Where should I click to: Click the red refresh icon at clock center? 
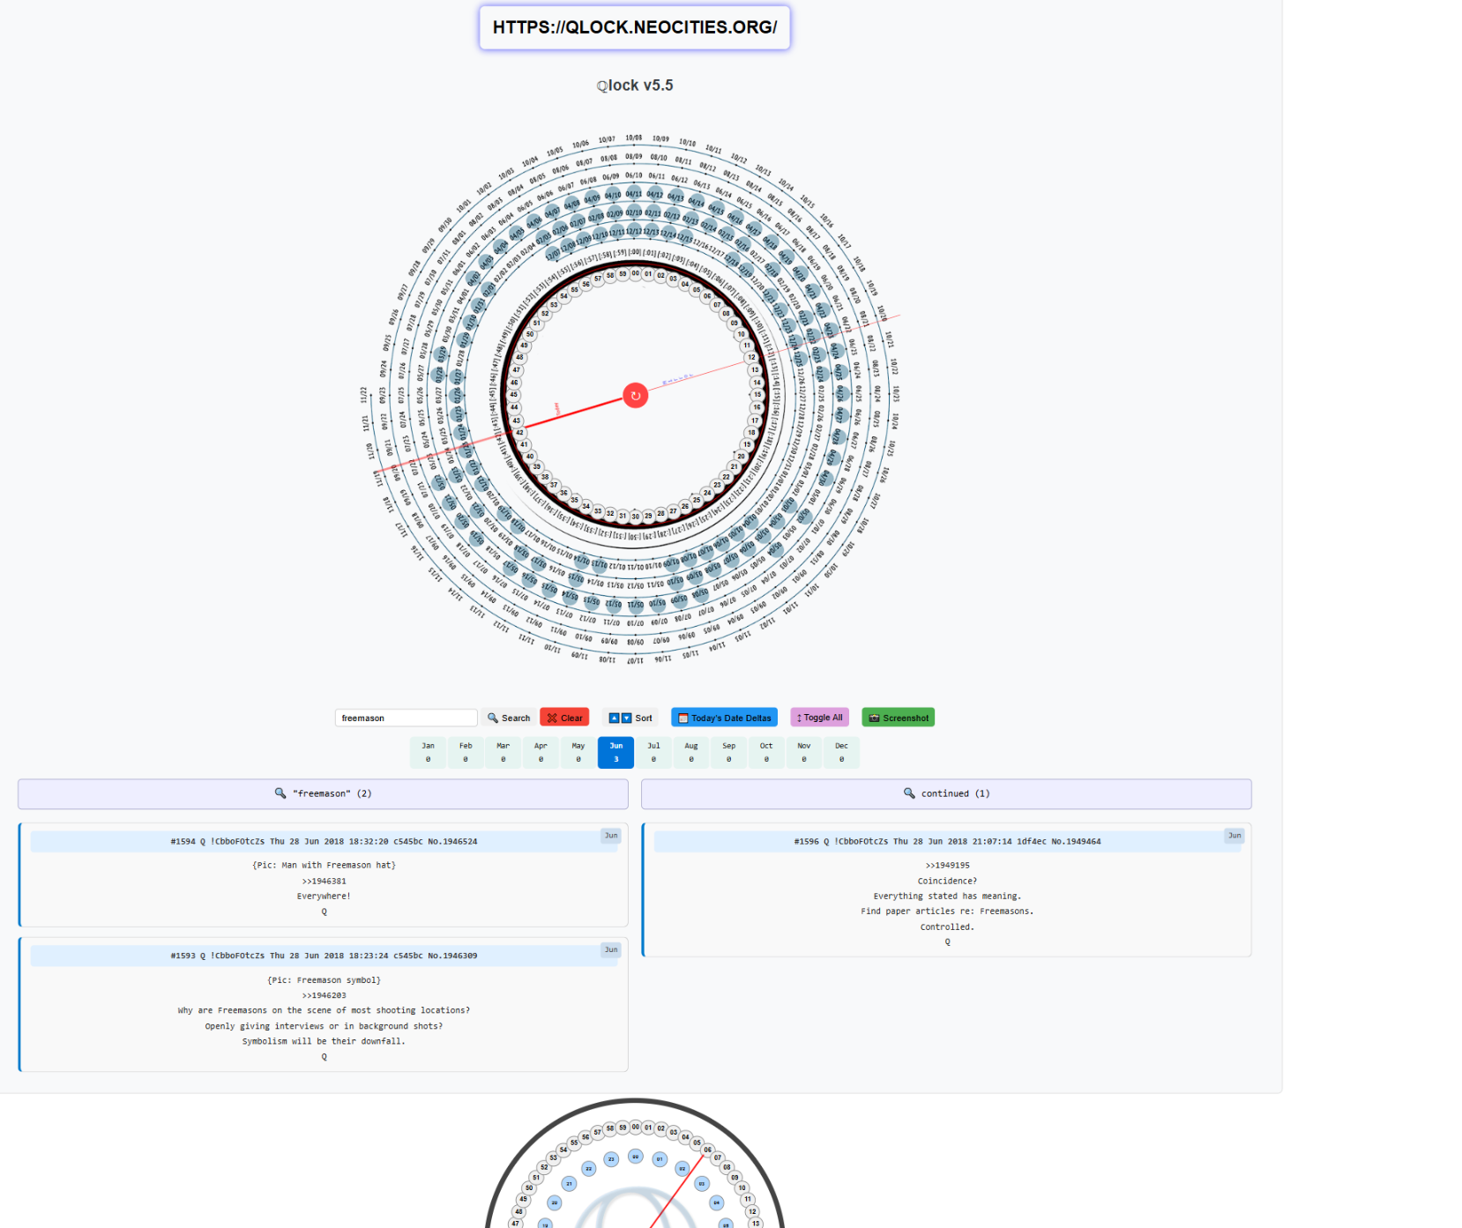(x=635, y=396)
